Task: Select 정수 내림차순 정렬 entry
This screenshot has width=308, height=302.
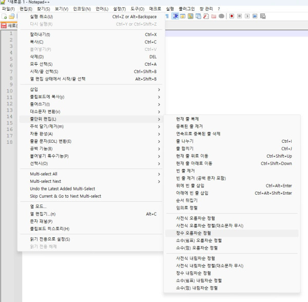Action: (x=232, y=273)
